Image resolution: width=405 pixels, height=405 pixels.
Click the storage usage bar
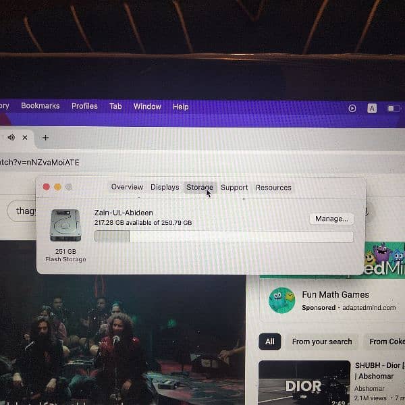click(x=224, y=237)
